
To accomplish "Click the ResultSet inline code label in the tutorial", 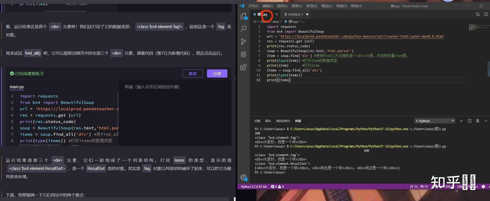I will (96, 168).
